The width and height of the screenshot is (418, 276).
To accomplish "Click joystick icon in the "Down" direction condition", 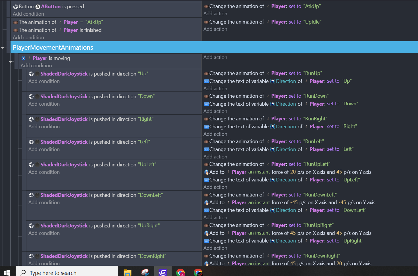I will 31,97.
